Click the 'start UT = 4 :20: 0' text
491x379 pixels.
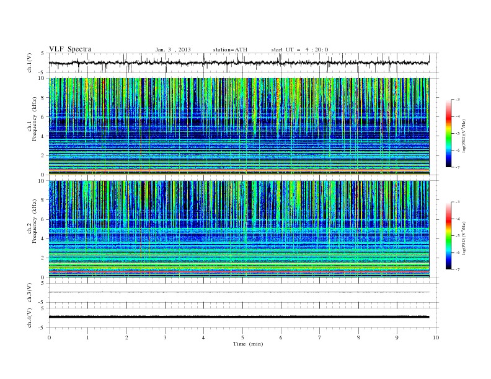click(299, 50)
